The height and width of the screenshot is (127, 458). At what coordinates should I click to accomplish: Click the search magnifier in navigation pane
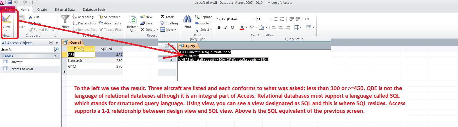tap(57, 49)
